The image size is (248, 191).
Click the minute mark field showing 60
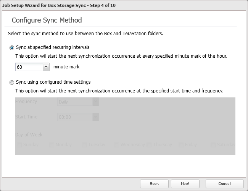29,67
